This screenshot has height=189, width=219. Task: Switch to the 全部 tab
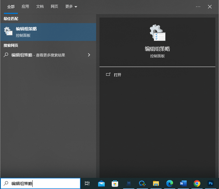pyautogui.click(x=11, y=7)
